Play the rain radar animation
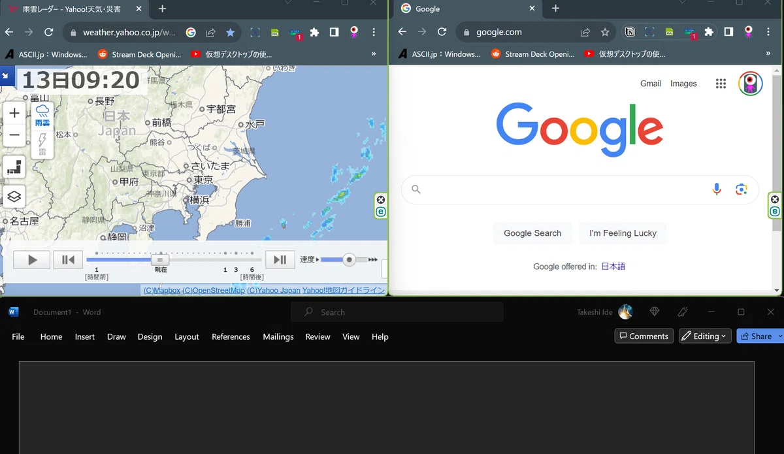This screenshot has width=784, height=454. [31, 260]
